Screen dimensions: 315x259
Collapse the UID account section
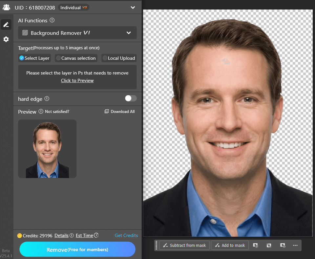tap(133, 7)
